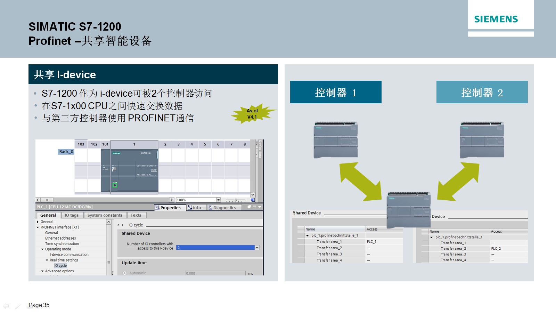The height and width of the screenshot is (313, 556).
Task: Click the PLC_1 [CPU 1214C DC/DC/Rly] title
Action: coord(65,207)
